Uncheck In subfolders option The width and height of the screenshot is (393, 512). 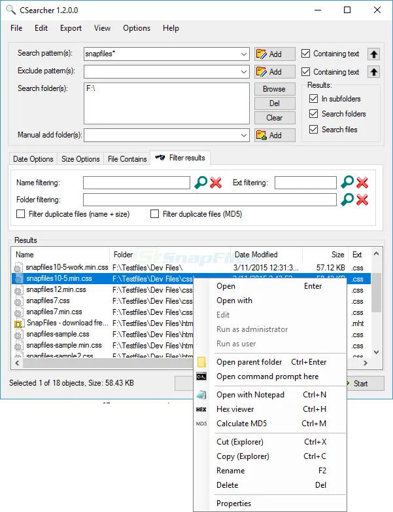313,99
